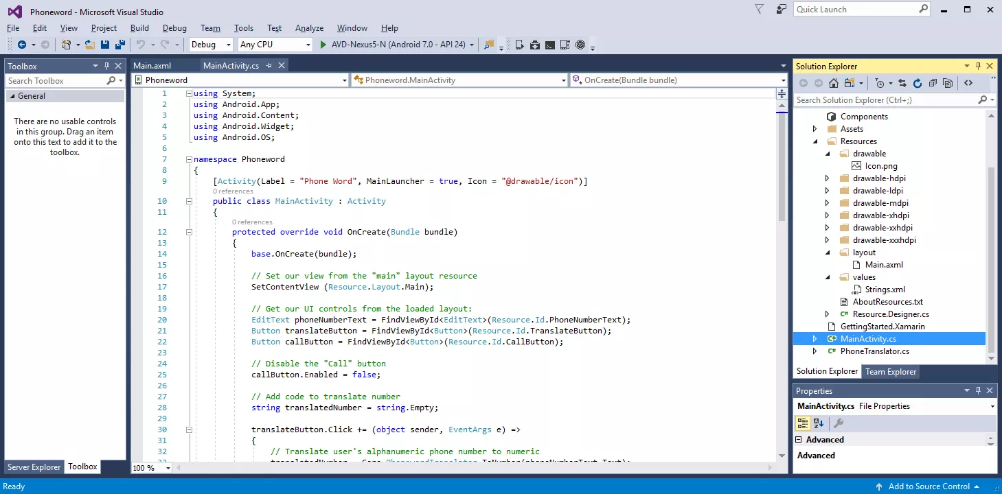Click Sync with Active Document icon
1002x494 pixels.
[902, 83]
